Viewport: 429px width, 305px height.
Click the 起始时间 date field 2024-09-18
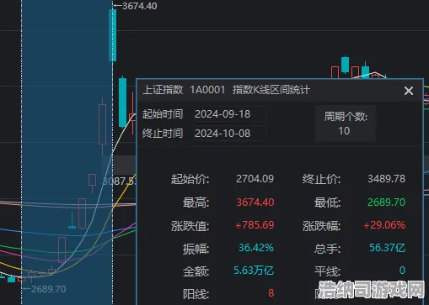point(230,114)
